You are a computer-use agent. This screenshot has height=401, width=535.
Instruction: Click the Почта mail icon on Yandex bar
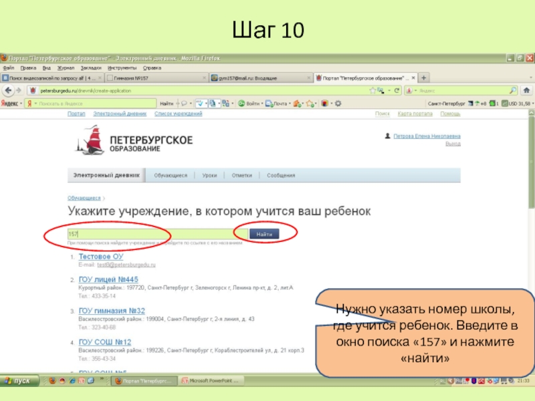coord(269,104)
